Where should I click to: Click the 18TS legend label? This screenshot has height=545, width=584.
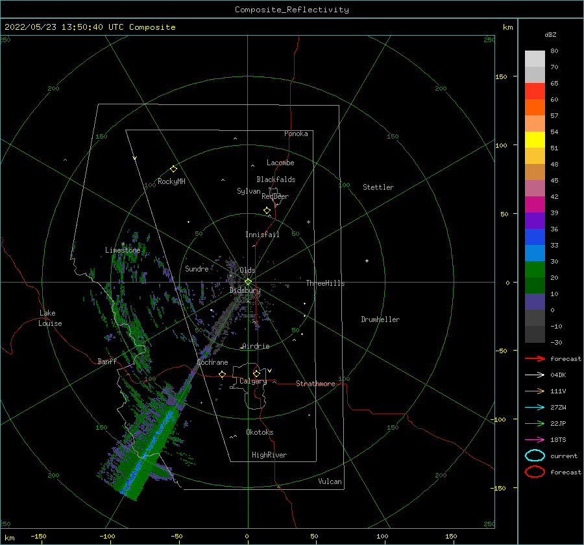[558, 440]
